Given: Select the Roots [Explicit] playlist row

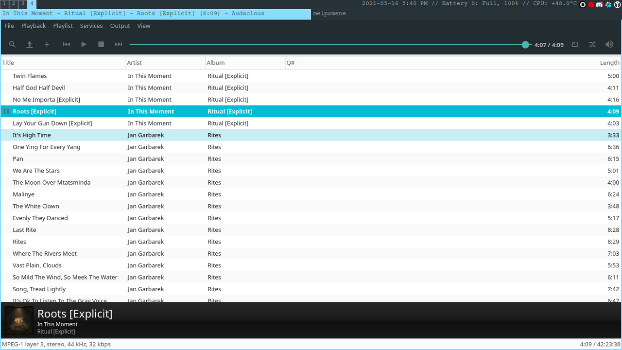Looking at the screenshot, I should point(311,111).
